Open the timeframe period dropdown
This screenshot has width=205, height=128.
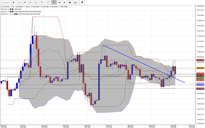tap(20, 3)
